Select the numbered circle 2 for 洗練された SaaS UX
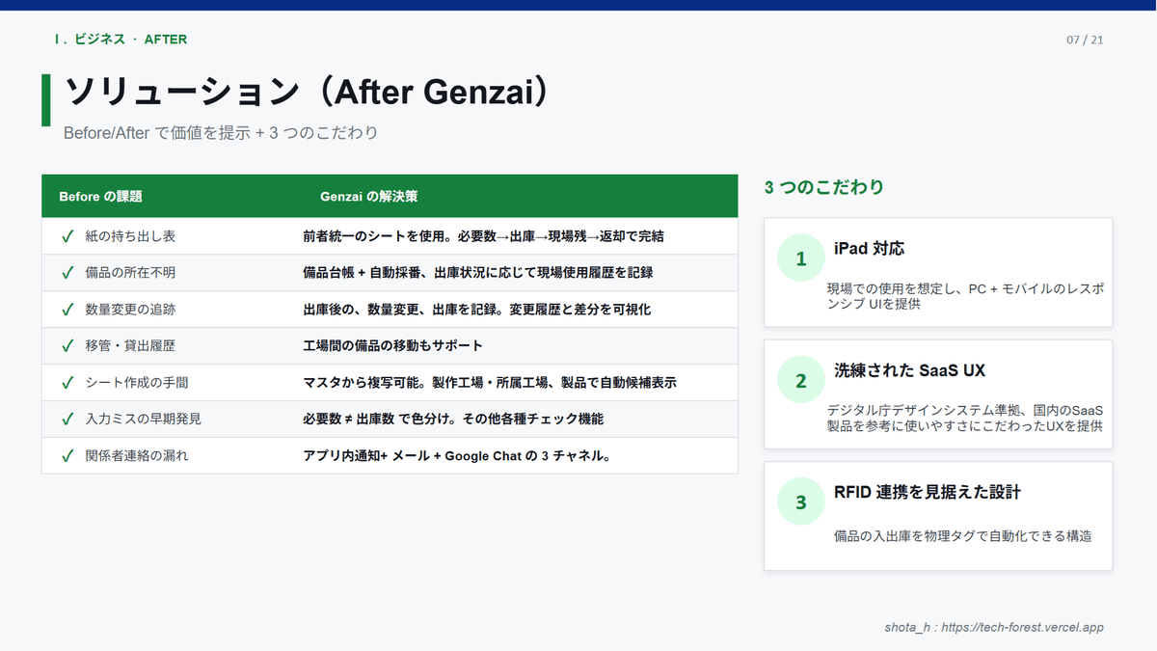1157x651 pixels. 801,380
